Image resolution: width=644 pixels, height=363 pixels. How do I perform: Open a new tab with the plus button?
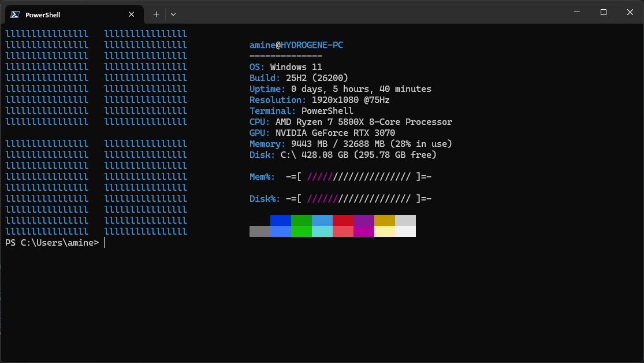(x=156, y=14)
